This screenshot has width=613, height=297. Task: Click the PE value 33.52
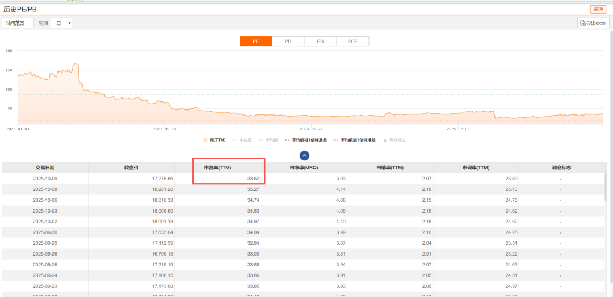[253, 179]
